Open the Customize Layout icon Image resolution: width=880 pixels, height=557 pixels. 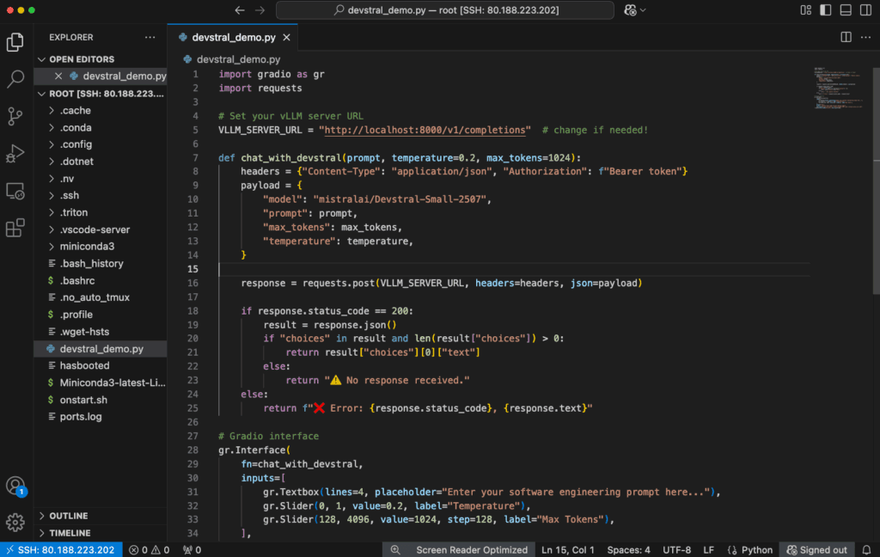pos(806,10)
